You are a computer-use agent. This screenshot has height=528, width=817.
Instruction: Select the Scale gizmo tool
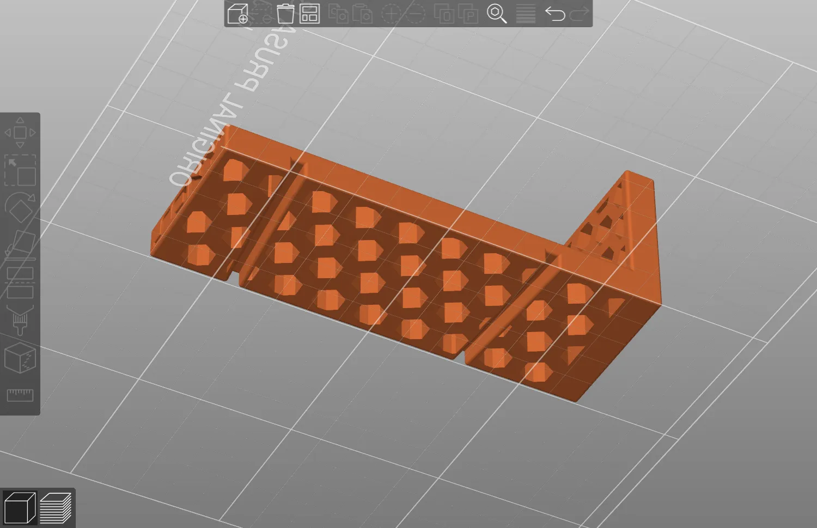20,169
